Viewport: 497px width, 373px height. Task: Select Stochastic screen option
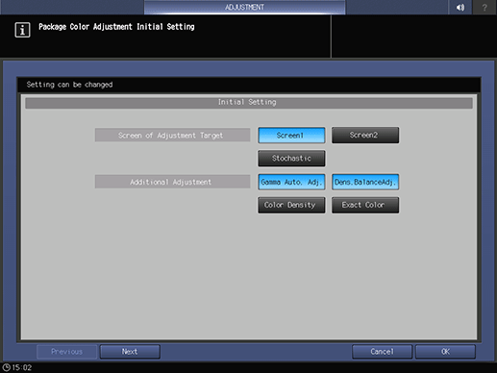(x=291, y=159)
